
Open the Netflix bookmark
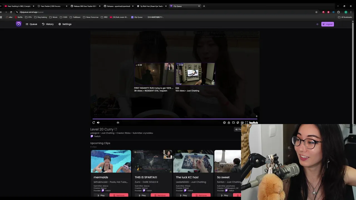pos(19,17)
